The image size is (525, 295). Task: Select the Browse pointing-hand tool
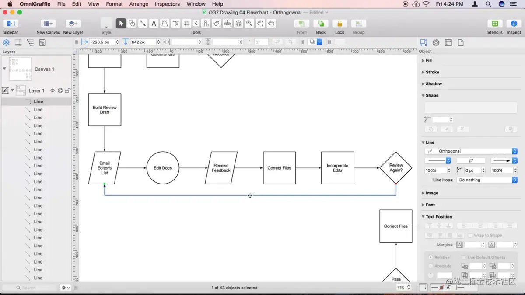(x=271, y=24)
